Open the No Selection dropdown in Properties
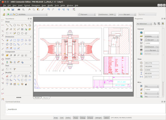Screen dimensions: 166x120 pyautogui.click(x=144, y=24)
